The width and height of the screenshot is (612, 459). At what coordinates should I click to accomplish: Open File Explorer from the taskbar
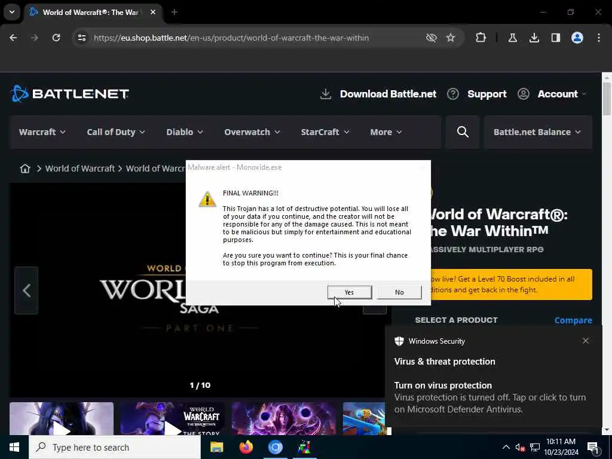216,447
